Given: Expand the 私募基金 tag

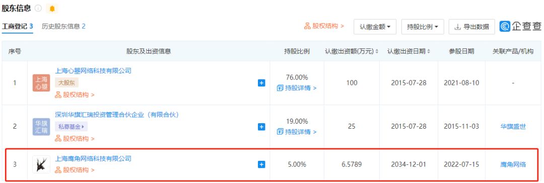Looking at the screenshot, I should [71, 127].
